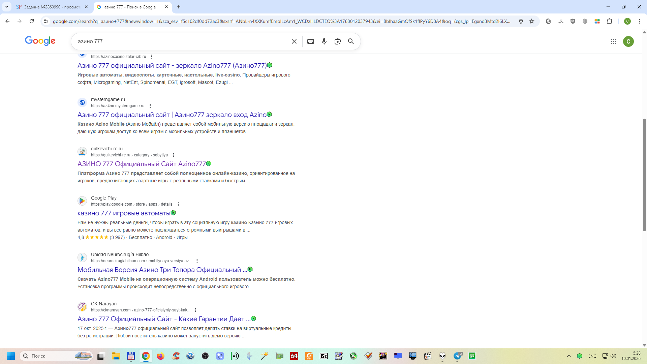647x364 pixels.
Task: Open the three-dot menu for mysterngame.ru result
Action: (150, 106)
